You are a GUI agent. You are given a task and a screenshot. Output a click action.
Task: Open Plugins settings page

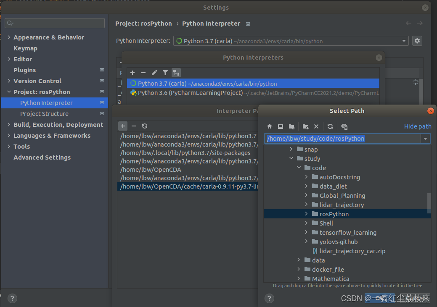(x=24, y=70)
